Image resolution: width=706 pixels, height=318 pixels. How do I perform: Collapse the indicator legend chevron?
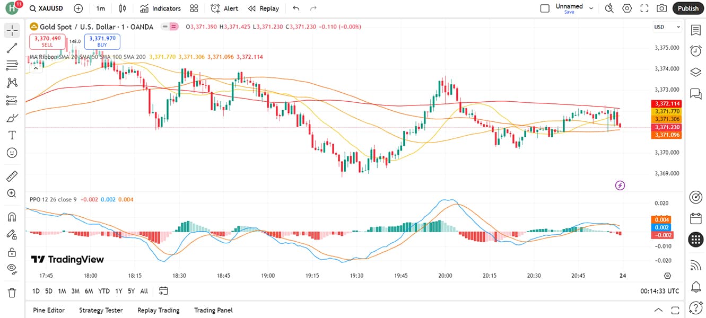point(36,68)
